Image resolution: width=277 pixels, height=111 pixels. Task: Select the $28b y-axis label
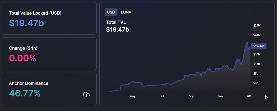point(256,26)
